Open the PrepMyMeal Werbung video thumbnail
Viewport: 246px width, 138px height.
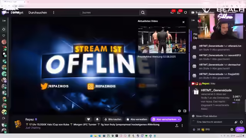(x=162, y=40)
